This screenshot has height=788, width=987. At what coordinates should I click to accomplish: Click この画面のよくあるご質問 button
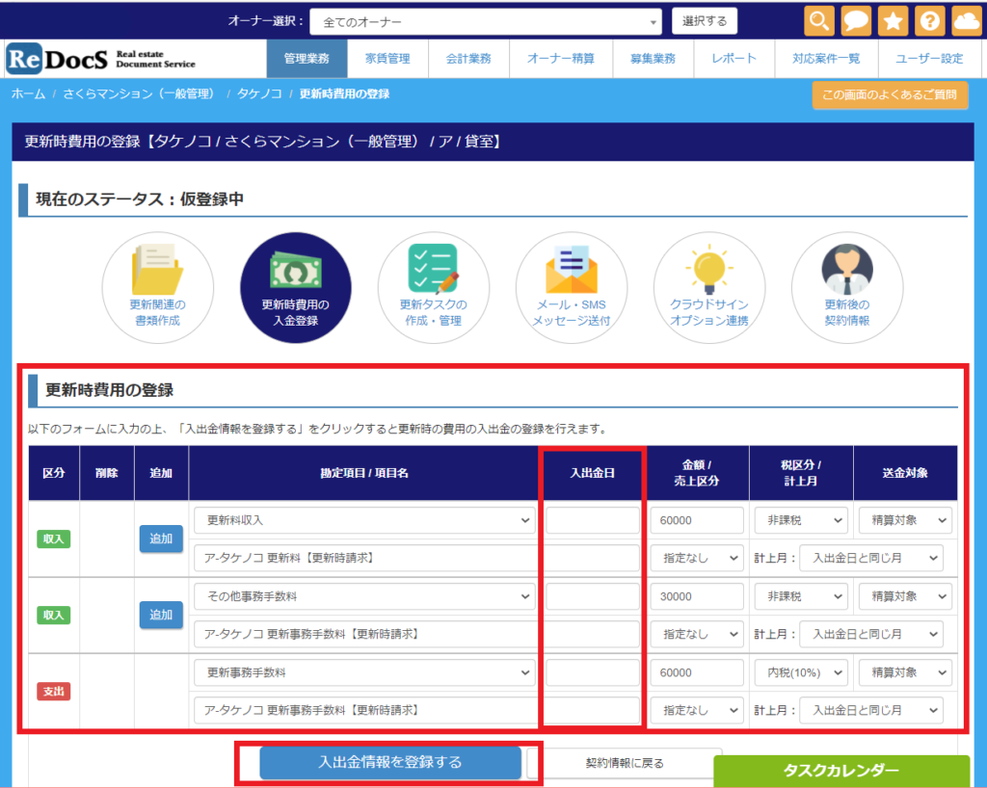point(890,95)
